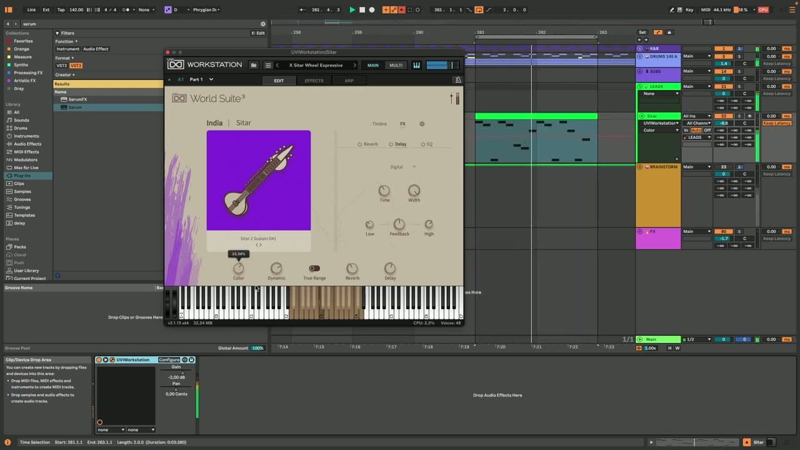
Task: Open the UVIWorkstation plugin window wrench icon
Action: (112, 360)
